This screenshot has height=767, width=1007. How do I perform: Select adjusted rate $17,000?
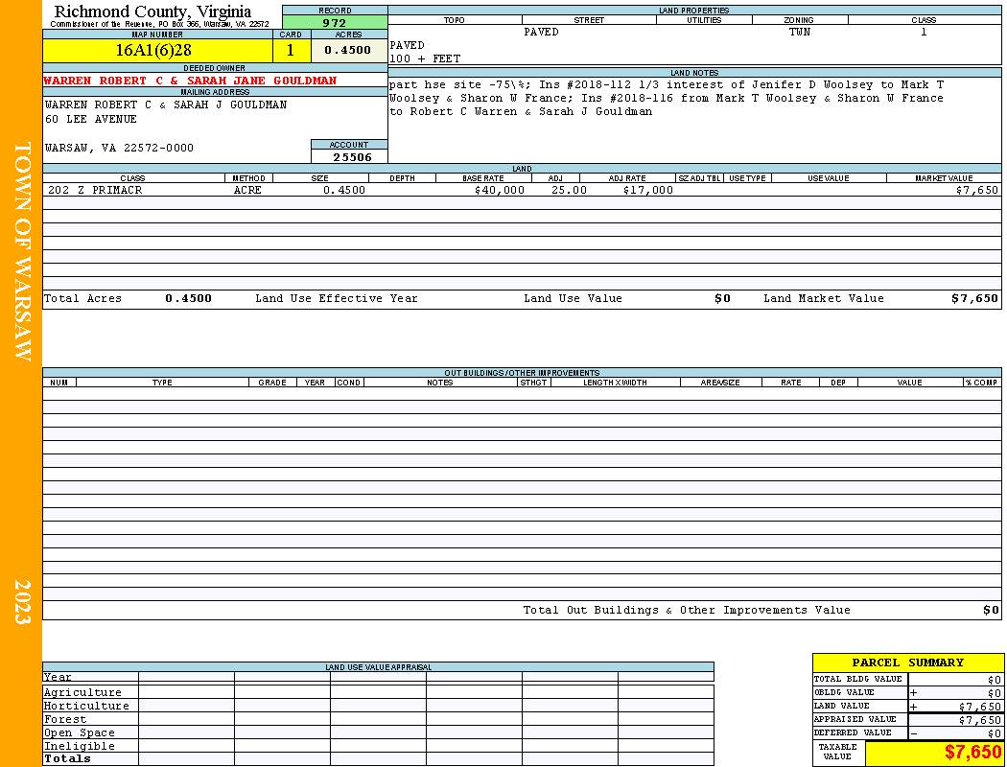pos(648,191)
